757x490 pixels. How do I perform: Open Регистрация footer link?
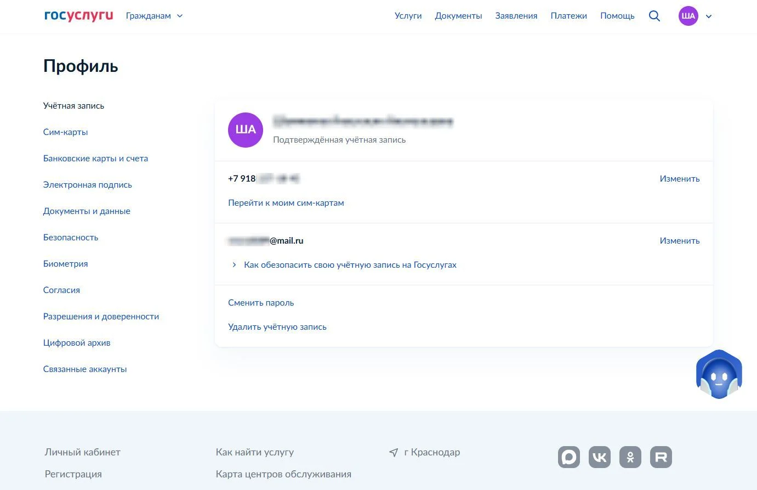click(x=73, y=474)
